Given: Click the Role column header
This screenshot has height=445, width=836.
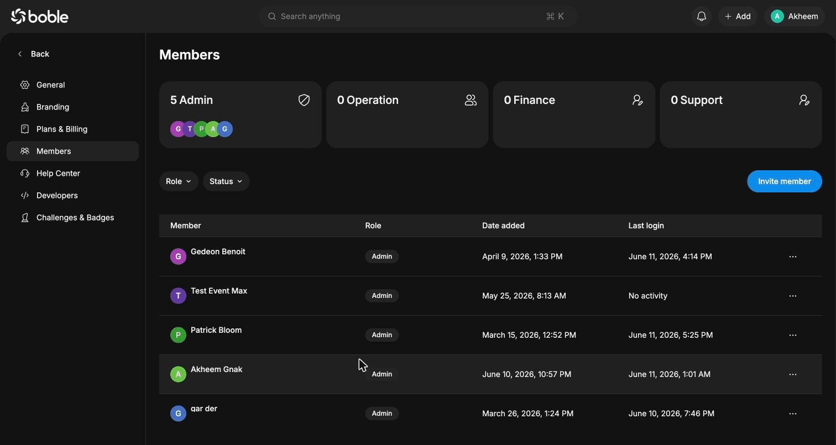Looking at the screenshot, I should coord(373,226).
